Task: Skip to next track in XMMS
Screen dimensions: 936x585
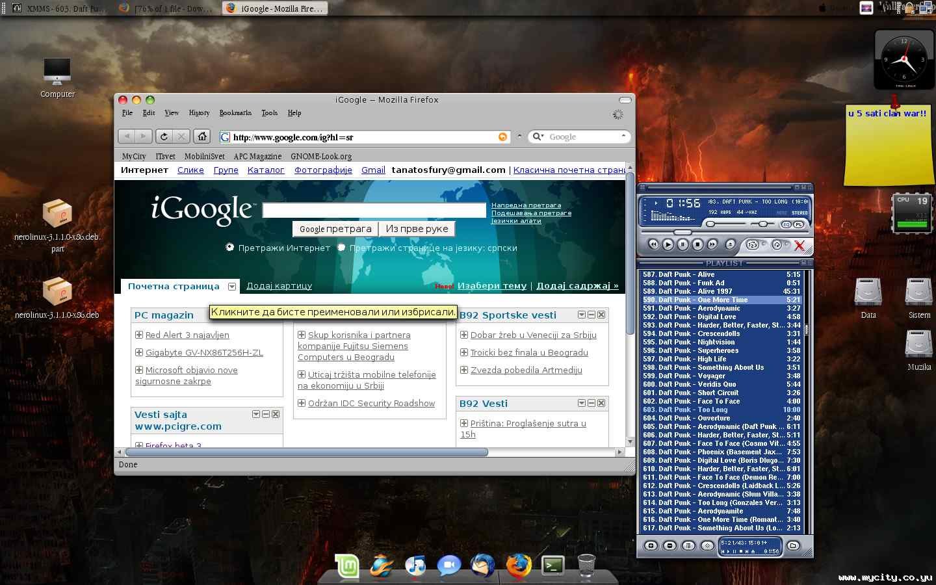Action: pos(712,244)
